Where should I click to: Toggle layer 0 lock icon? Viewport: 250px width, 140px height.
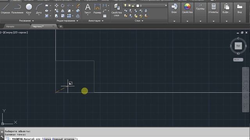(x=133, y=6)
